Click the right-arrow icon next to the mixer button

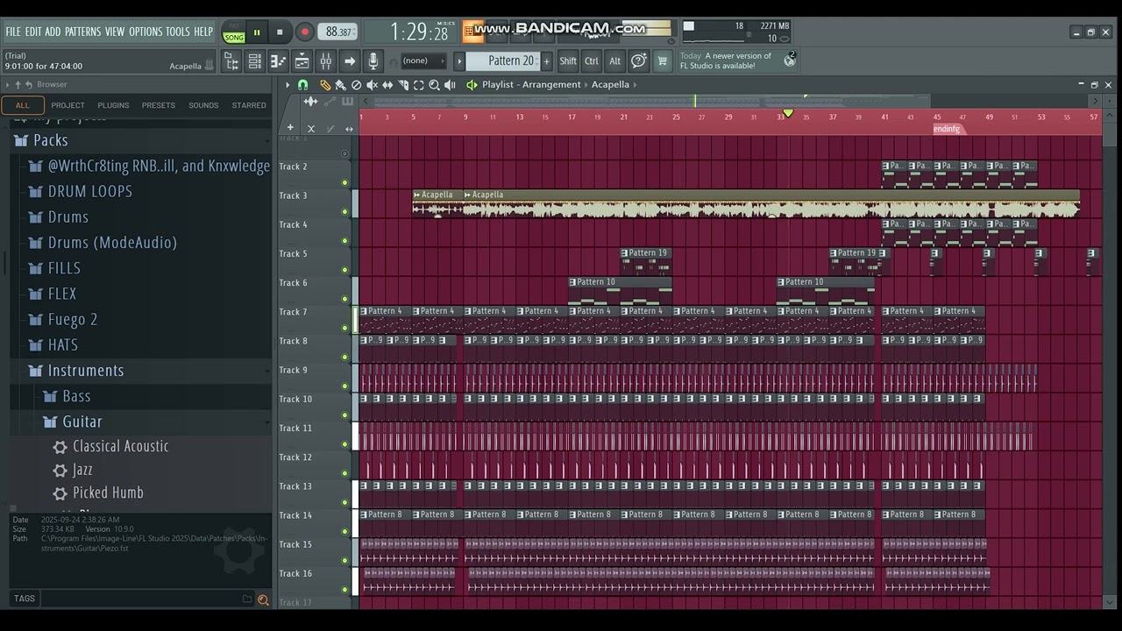click(350, 61)
